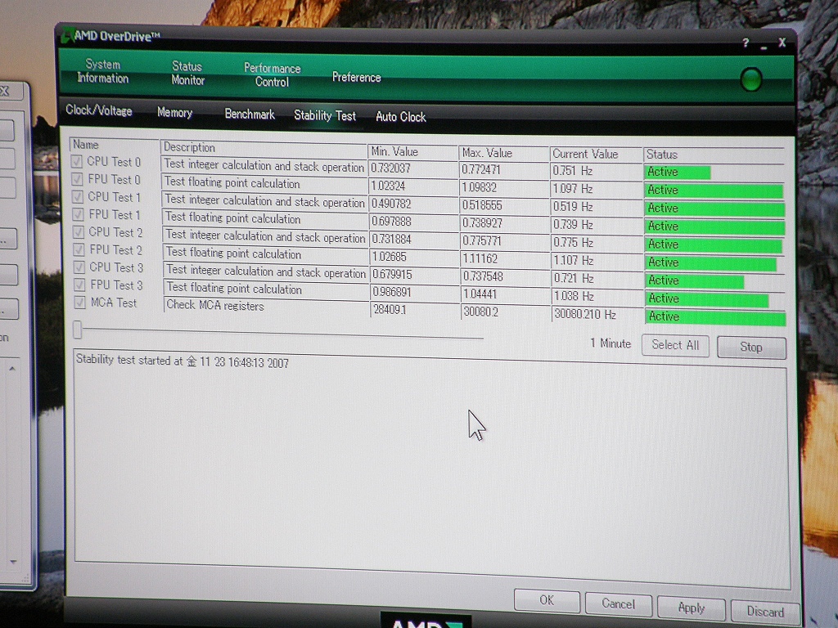Screen dimensions: 838x628
Task: Click the Max. Value column header
Action: 503,153
